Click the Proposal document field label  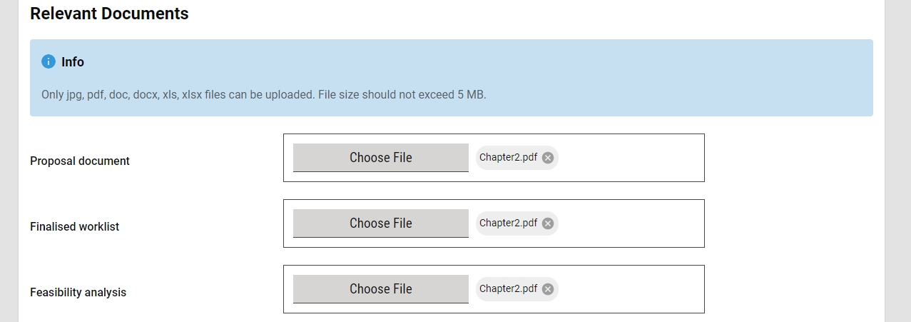[80, 161]
